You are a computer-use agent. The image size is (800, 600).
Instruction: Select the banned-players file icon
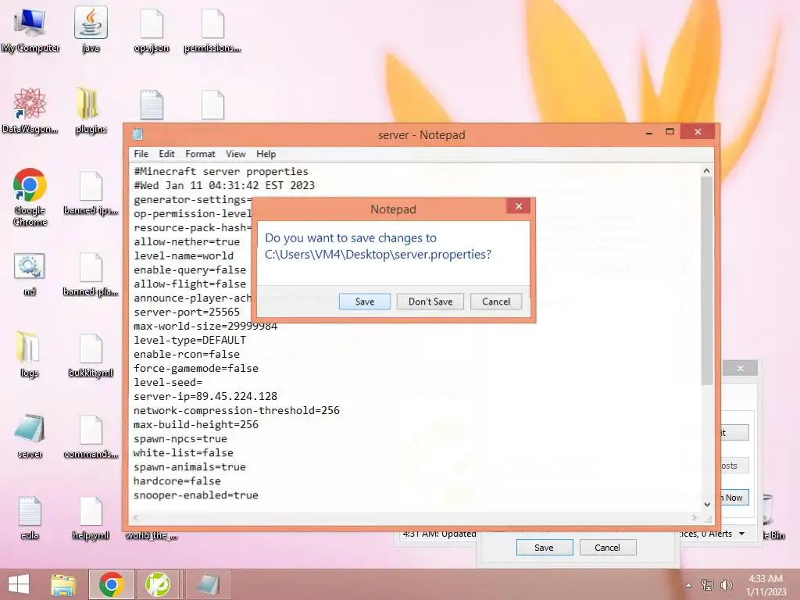pos(91,274)
